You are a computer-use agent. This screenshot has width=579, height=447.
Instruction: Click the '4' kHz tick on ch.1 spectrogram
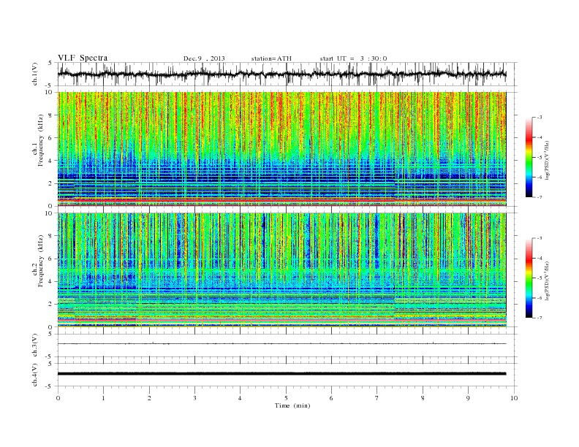[50, 161]
